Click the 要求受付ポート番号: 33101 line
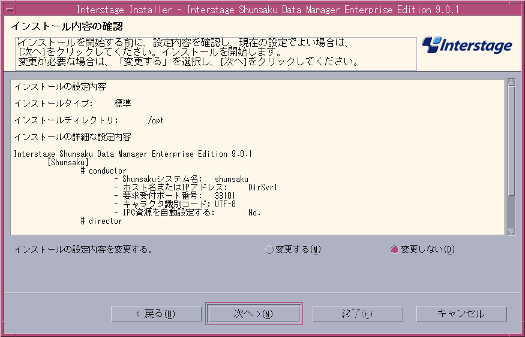 pos(175,196)
